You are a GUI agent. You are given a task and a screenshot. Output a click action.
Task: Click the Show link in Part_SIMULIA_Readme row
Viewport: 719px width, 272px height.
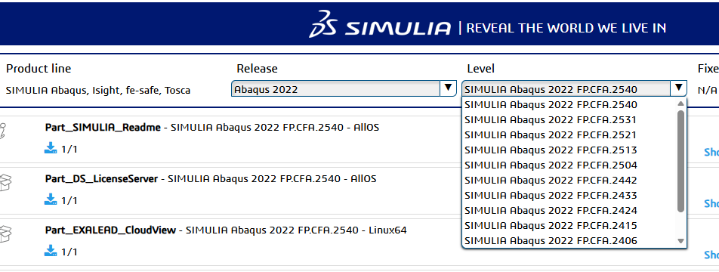711,153
